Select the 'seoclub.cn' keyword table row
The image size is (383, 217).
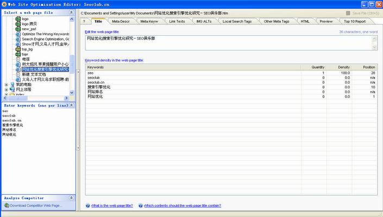point(231,82)
